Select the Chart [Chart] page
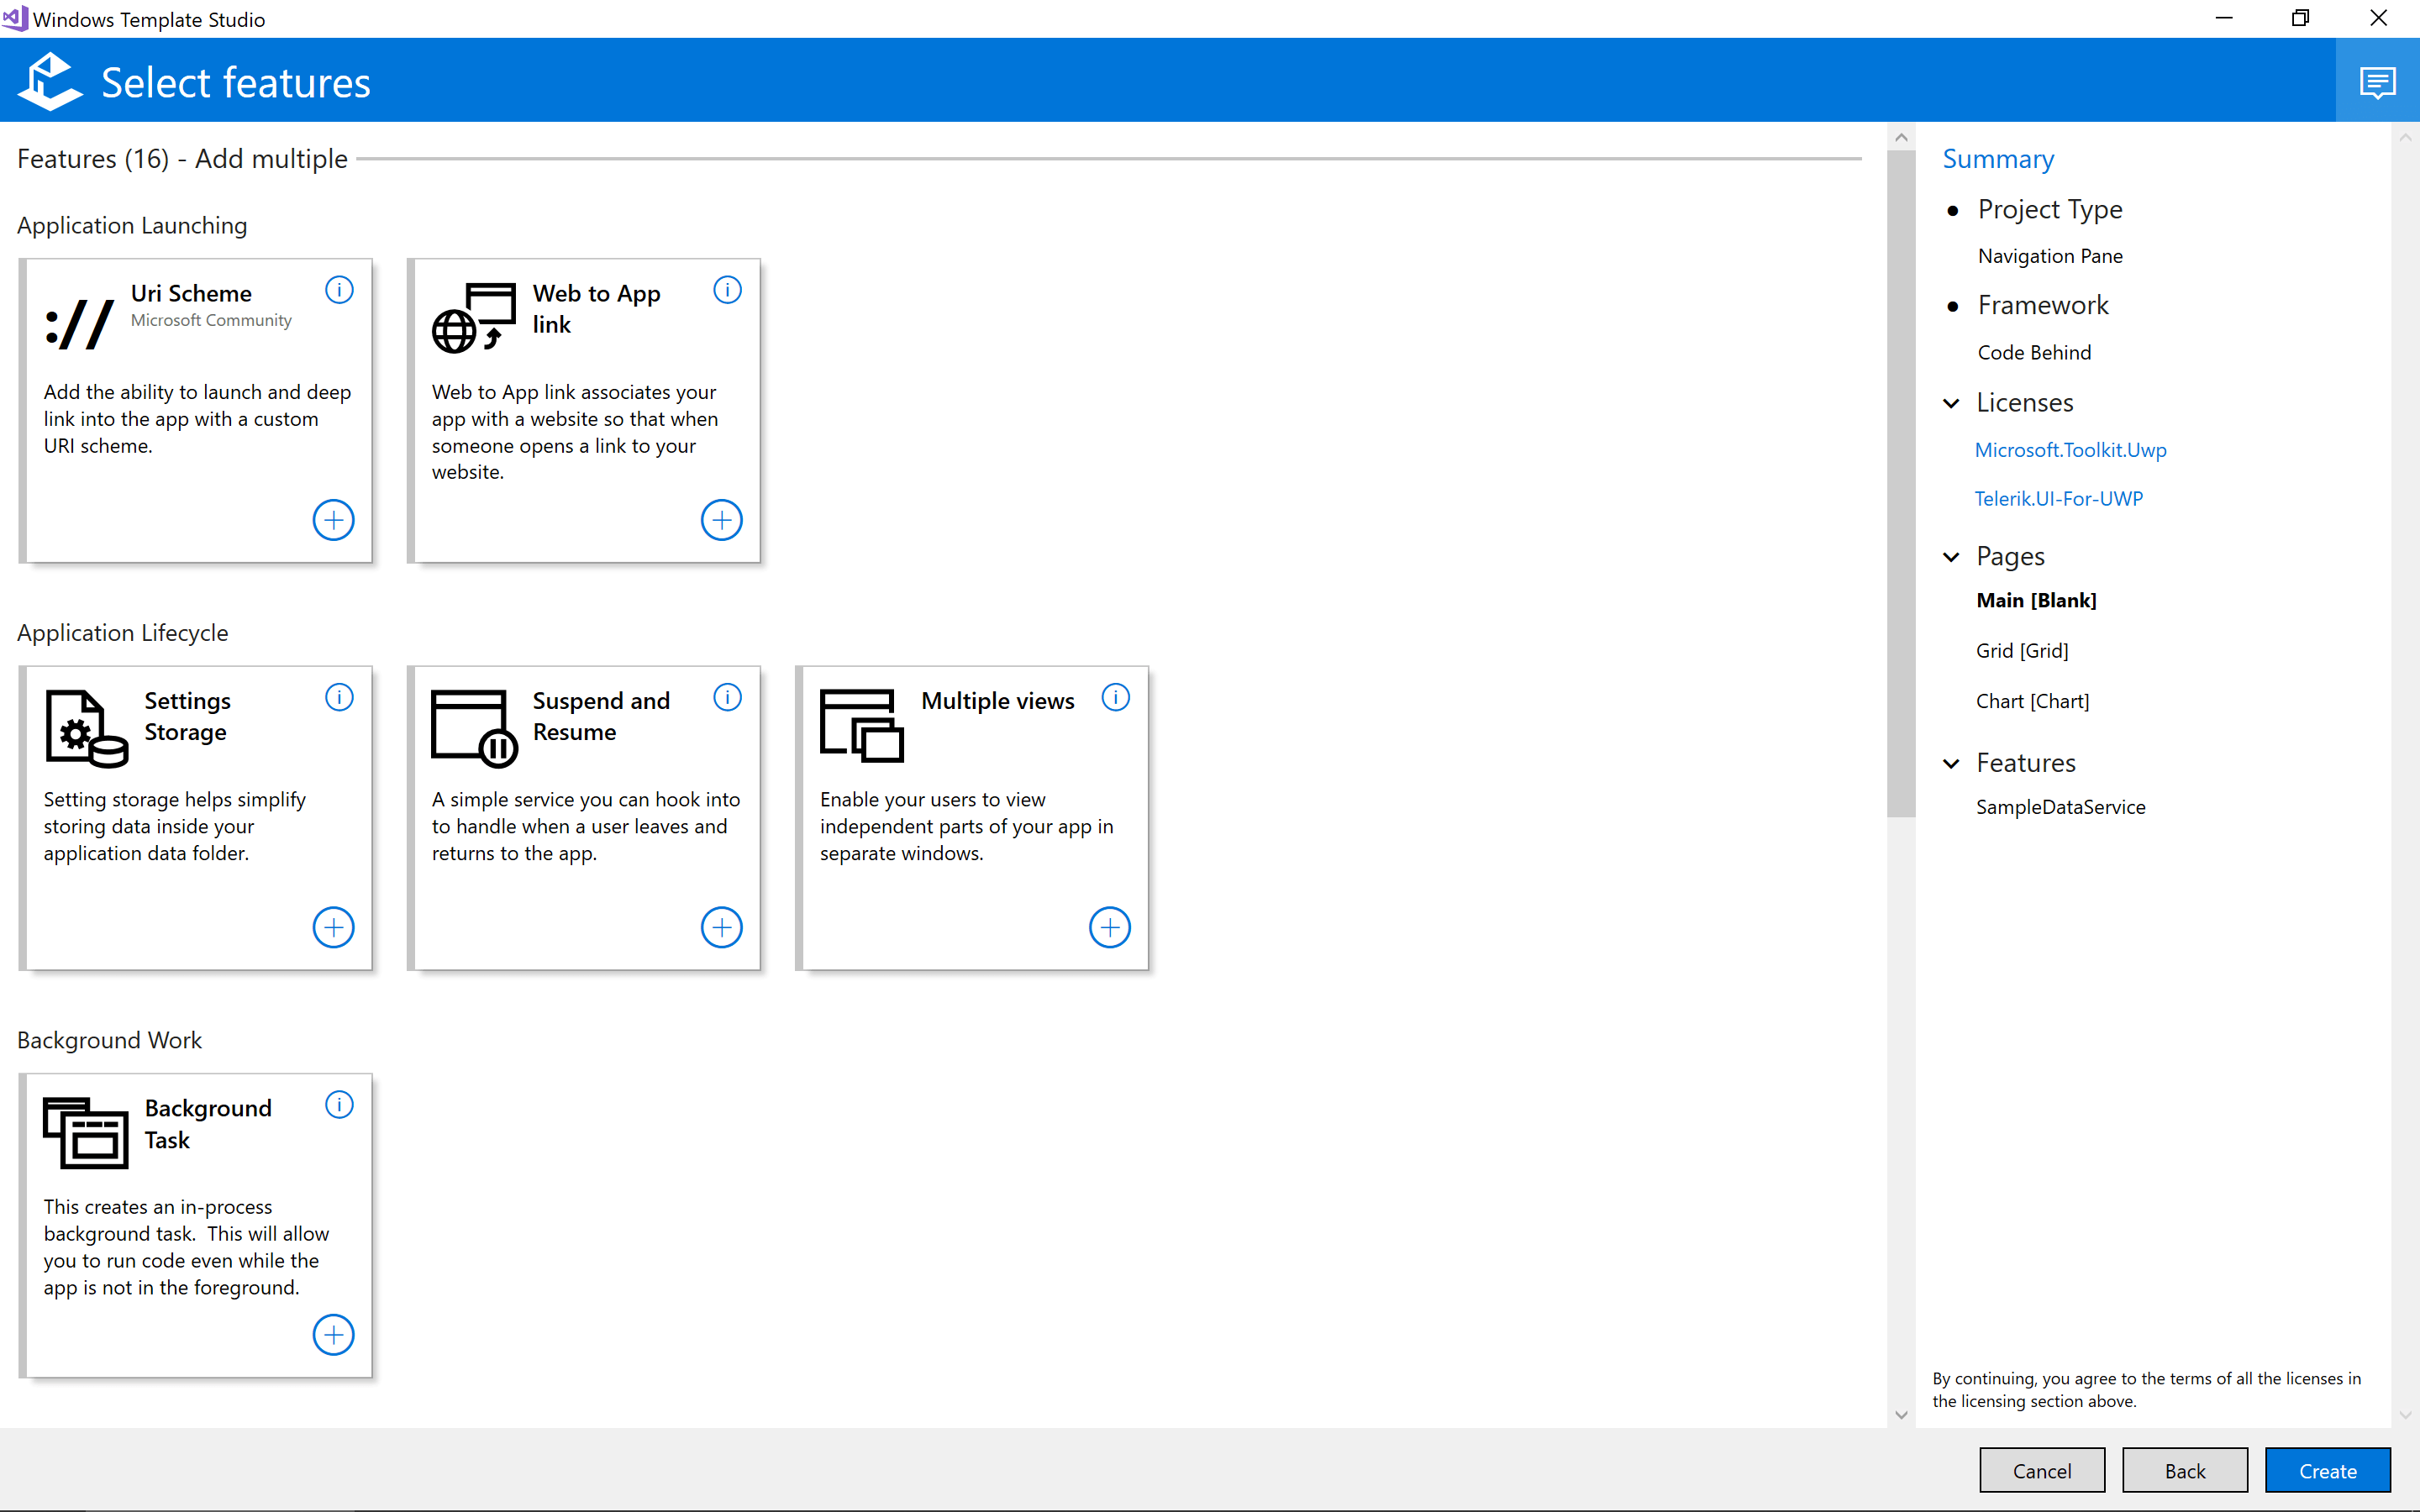This screenshot has width=2420, height=1512. coord(2032,701)
